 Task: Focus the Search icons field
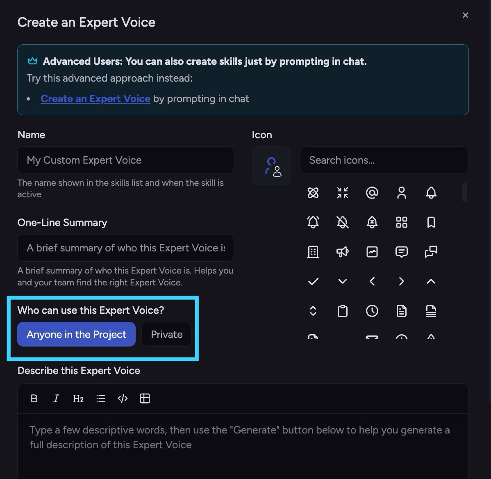[x=384, y=160]
